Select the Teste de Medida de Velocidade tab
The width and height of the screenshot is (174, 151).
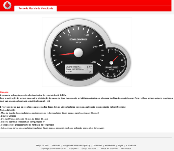[36, 9]
